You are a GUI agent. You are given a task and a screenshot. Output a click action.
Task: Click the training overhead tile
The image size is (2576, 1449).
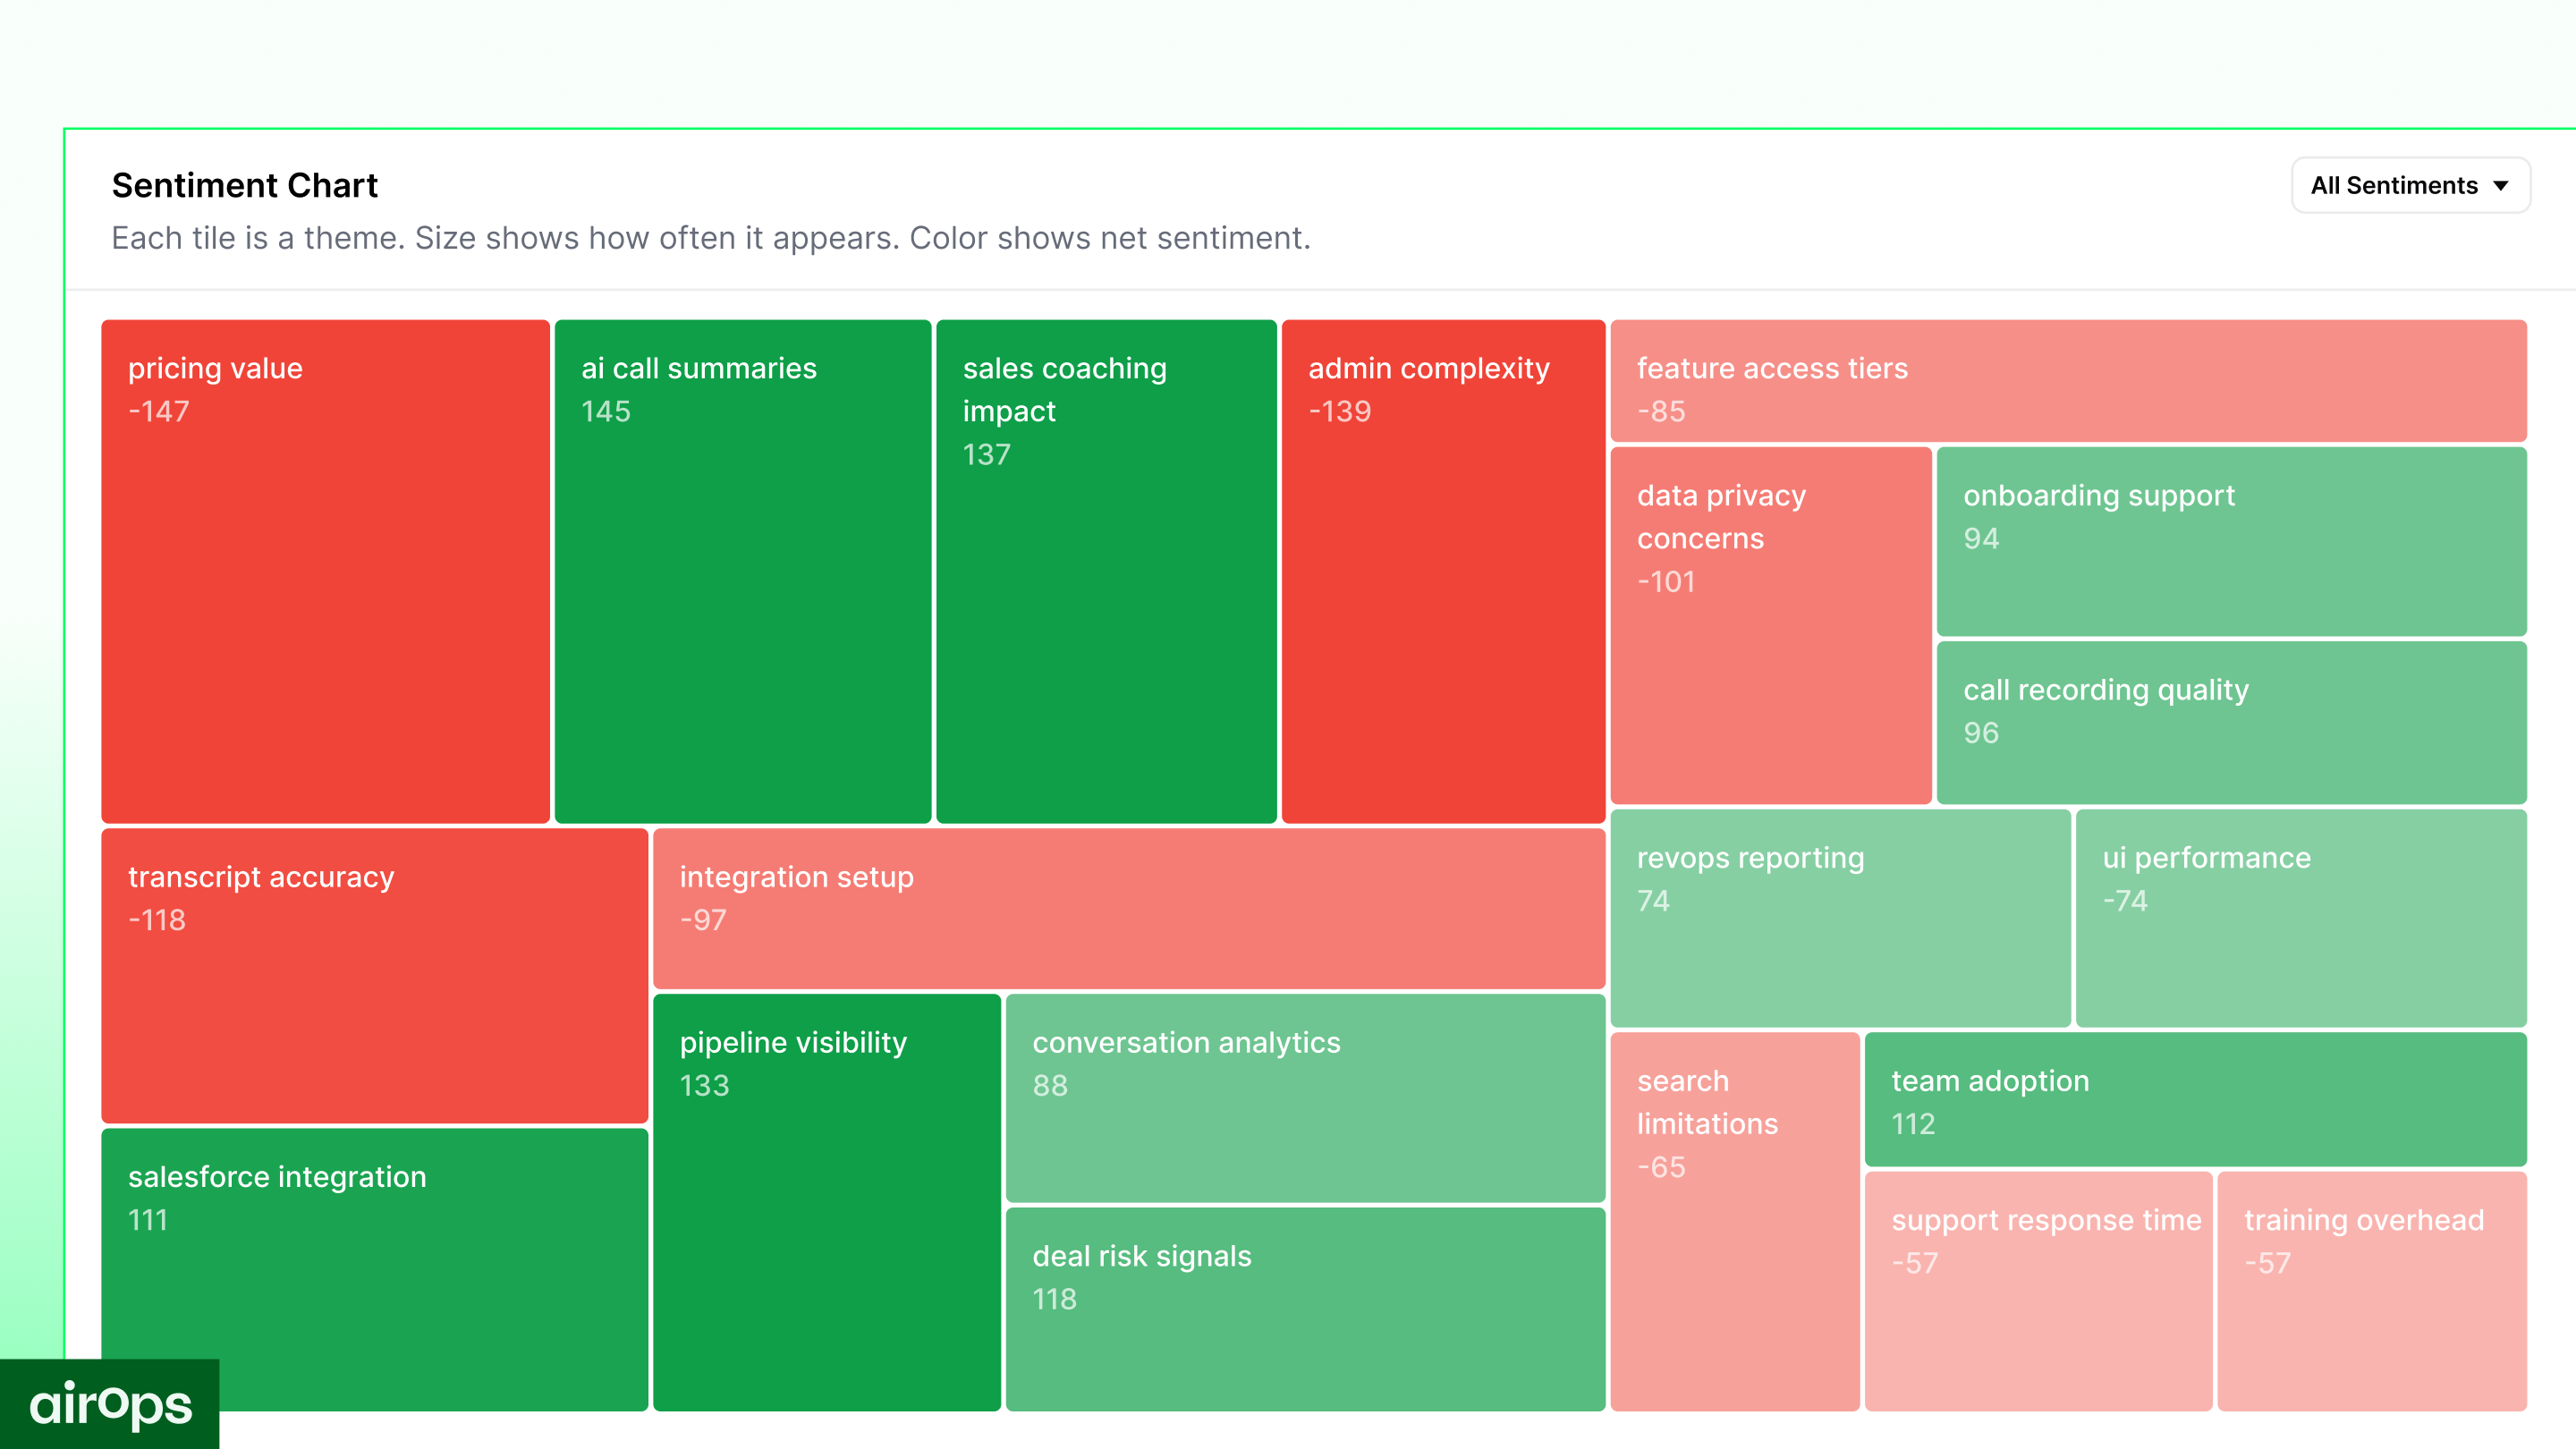coord(2371,1290)
